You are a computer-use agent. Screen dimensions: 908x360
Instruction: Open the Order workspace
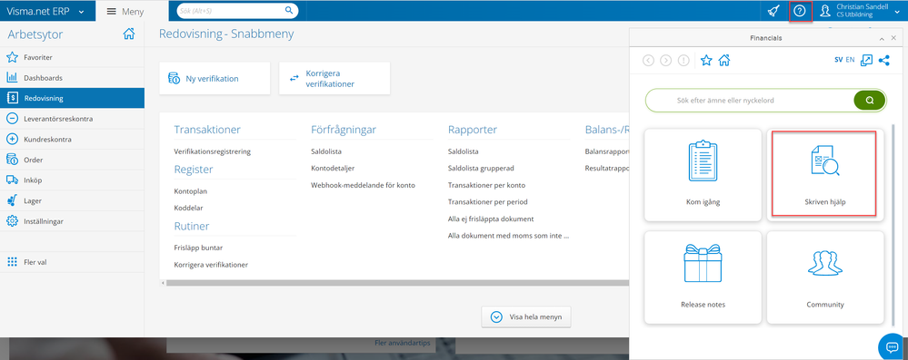tap(72, 160)
